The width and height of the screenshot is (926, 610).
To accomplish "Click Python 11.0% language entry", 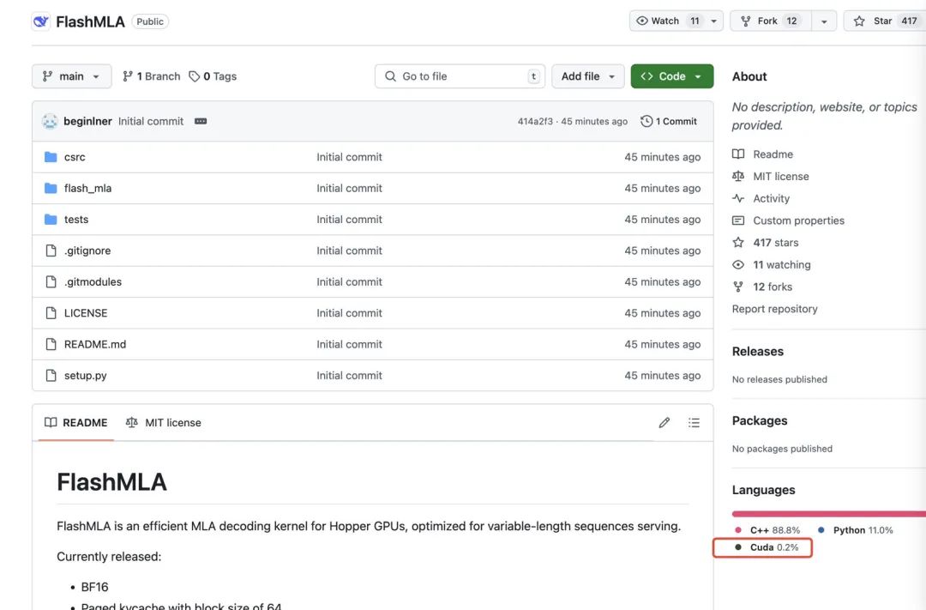I will (x=855, y=530).
